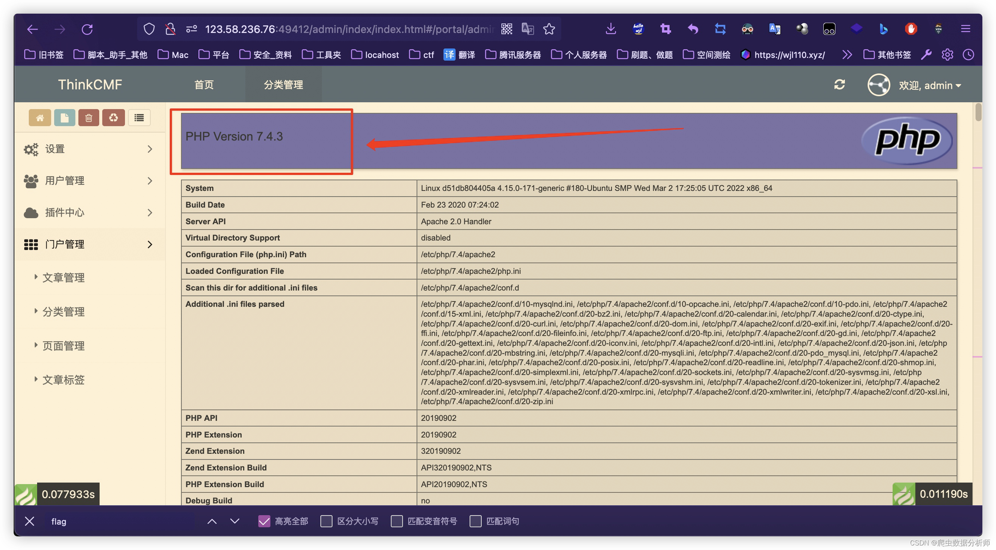Click the list view icon button
The image size is (996, 550).
click(x=139, y=117)
